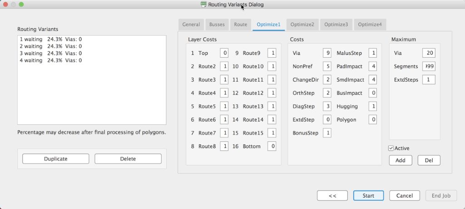
Task: Add a new optimize pass
Action: (400, 160)
